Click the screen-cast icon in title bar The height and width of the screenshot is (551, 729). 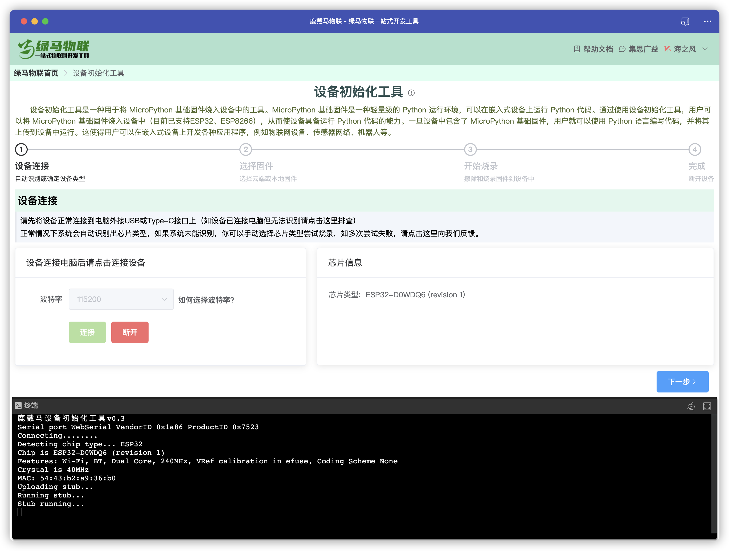click(x=685, y=21)
